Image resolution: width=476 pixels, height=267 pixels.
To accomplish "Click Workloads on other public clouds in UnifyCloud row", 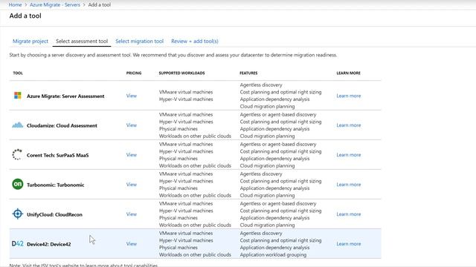I will pyautogui.click(x=195, y=225).
